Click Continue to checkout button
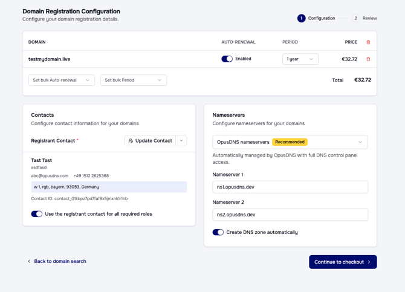Viewport: 405px width, 292px height. click(343, 262)
